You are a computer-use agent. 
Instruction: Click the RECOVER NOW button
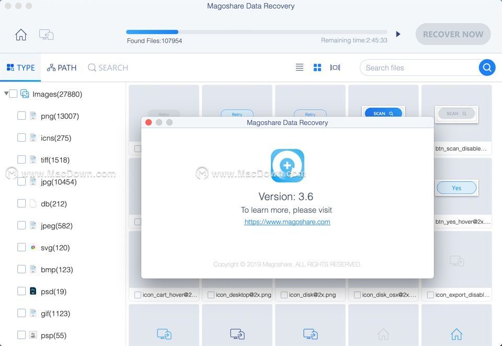point(453,34)
